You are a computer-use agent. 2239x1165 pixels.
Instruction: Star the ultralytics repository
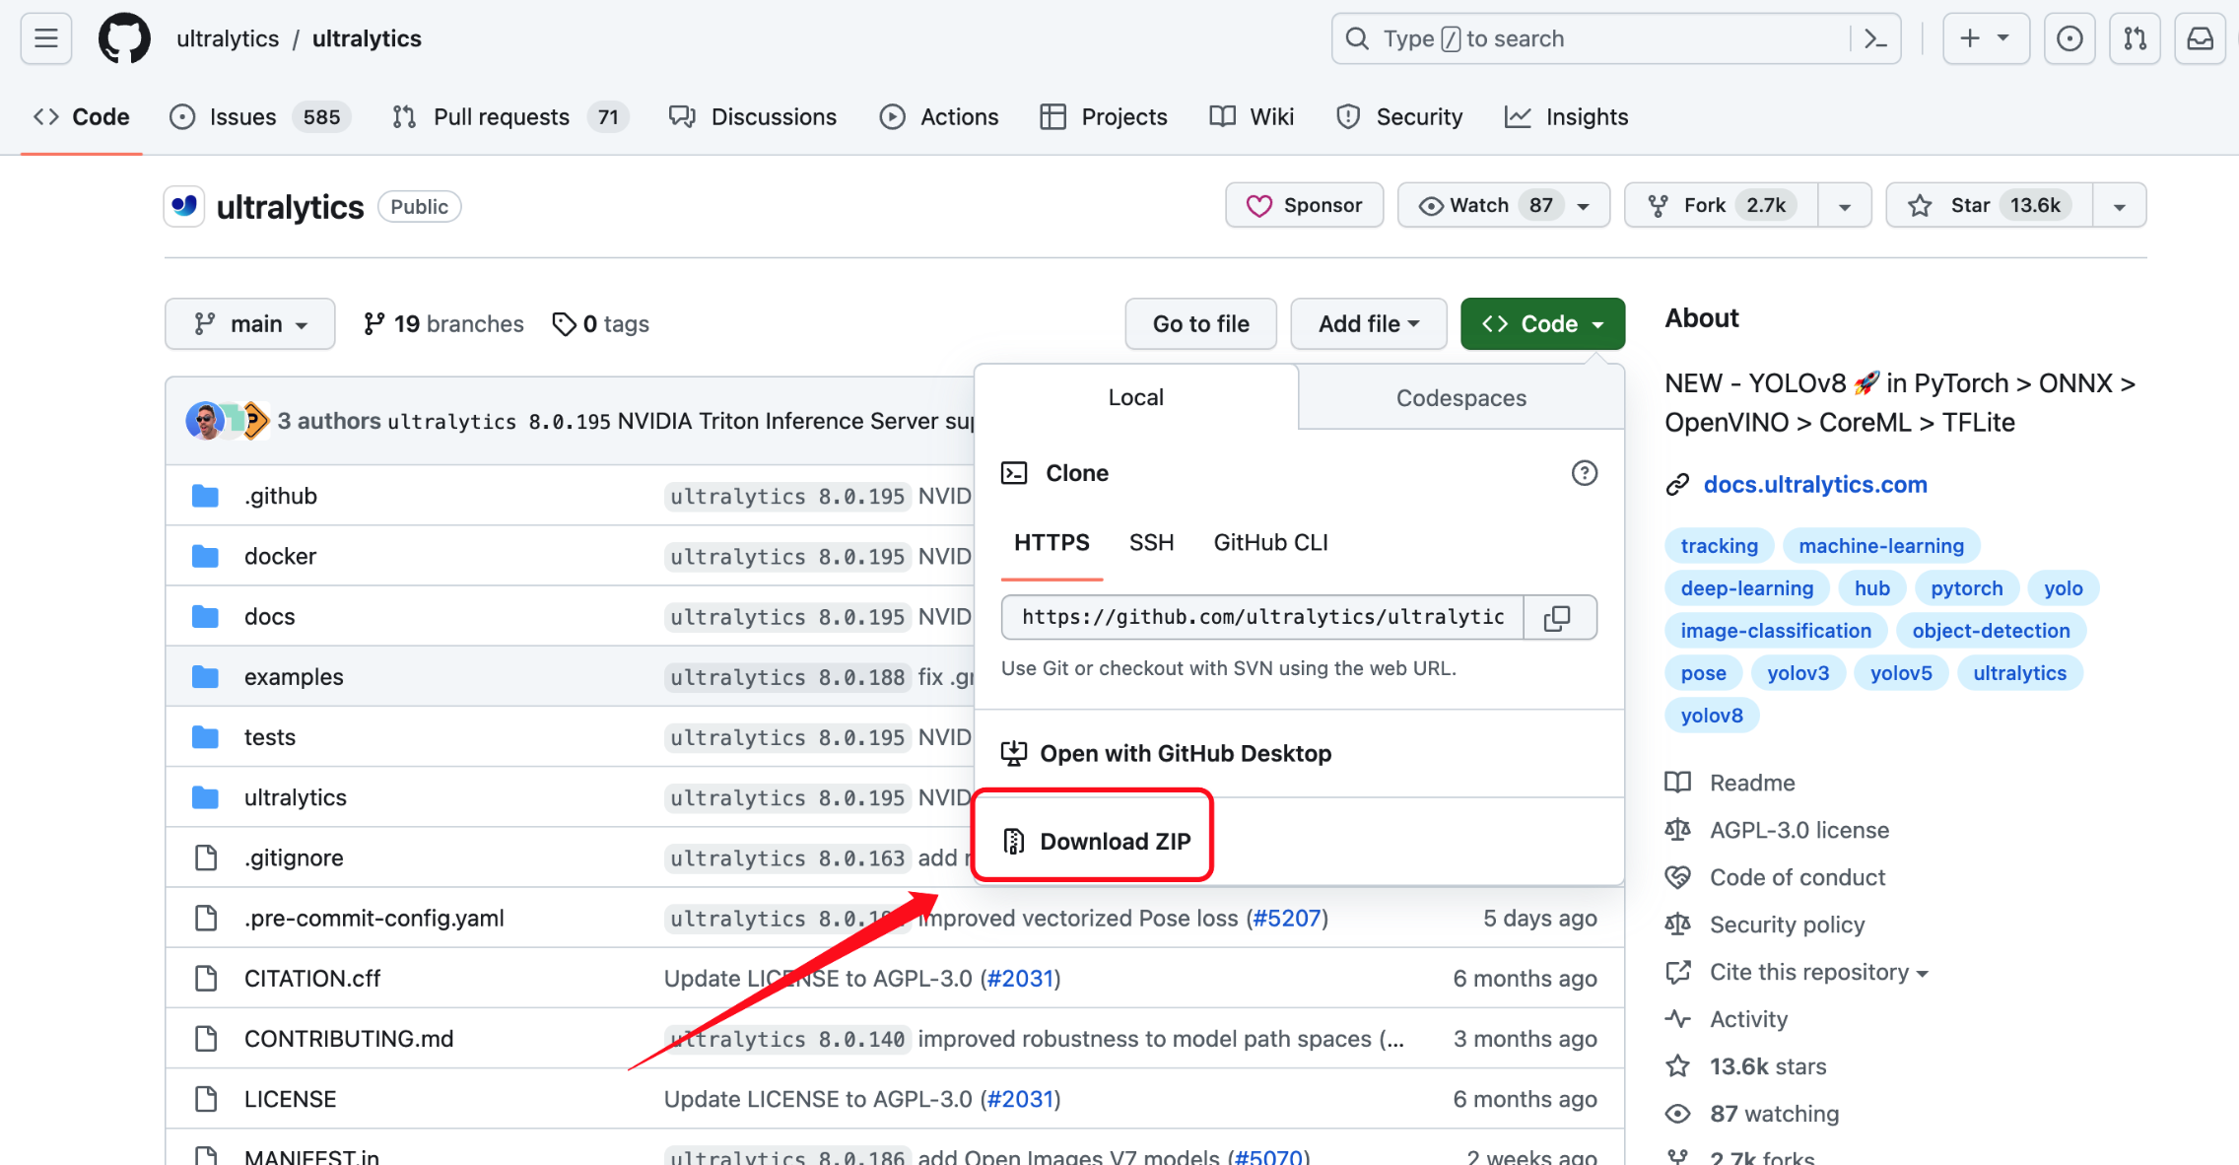(x=1989, y=205)
